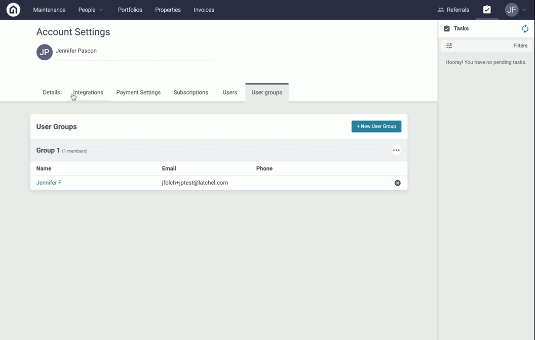The height and width of the screenshot is (340, 535).
Task: Click the New User Group button
Action: [x=376, y=126]
